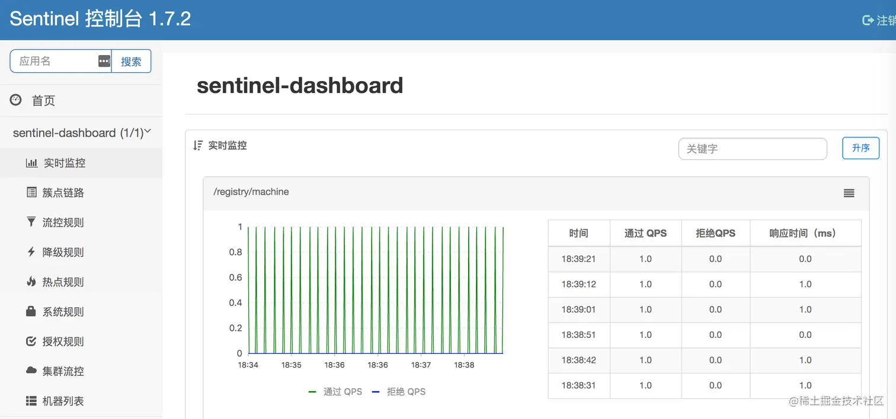Toggle 拒绝 QPS legend series
This screenshot has width=896, height=419.
click(399, 391)
